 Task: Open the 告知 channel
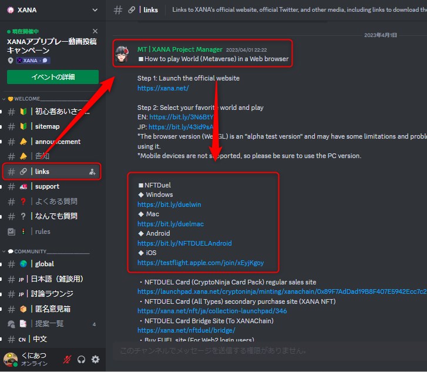point(52,156)
